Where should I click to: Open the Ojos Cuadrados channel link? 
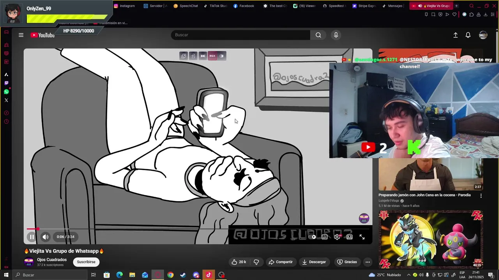[x=52, y=260]
